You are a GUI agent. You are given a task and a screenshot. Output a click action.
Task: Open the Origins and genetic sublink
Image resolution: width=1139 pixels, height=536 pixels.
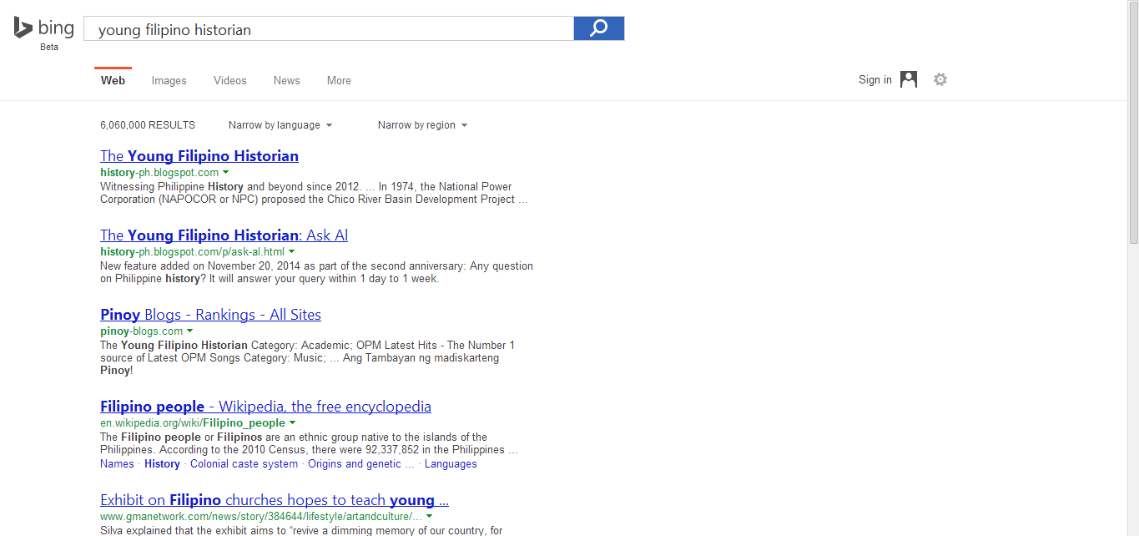click(x=361, y=464)
